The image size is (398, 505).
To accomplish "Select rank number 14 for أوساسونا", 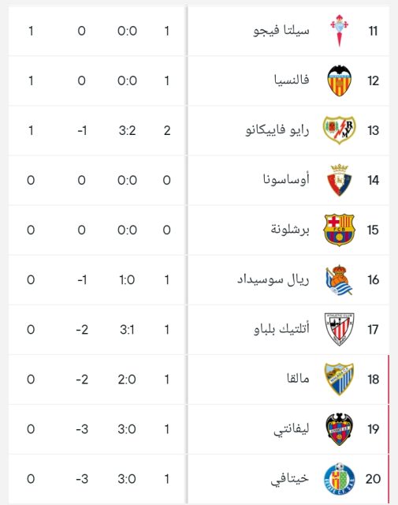I will click(x=374, y=180).
